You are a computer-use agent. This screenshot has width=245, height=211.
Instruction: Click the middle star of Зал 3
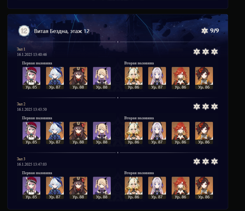click(x=205, y=162)
